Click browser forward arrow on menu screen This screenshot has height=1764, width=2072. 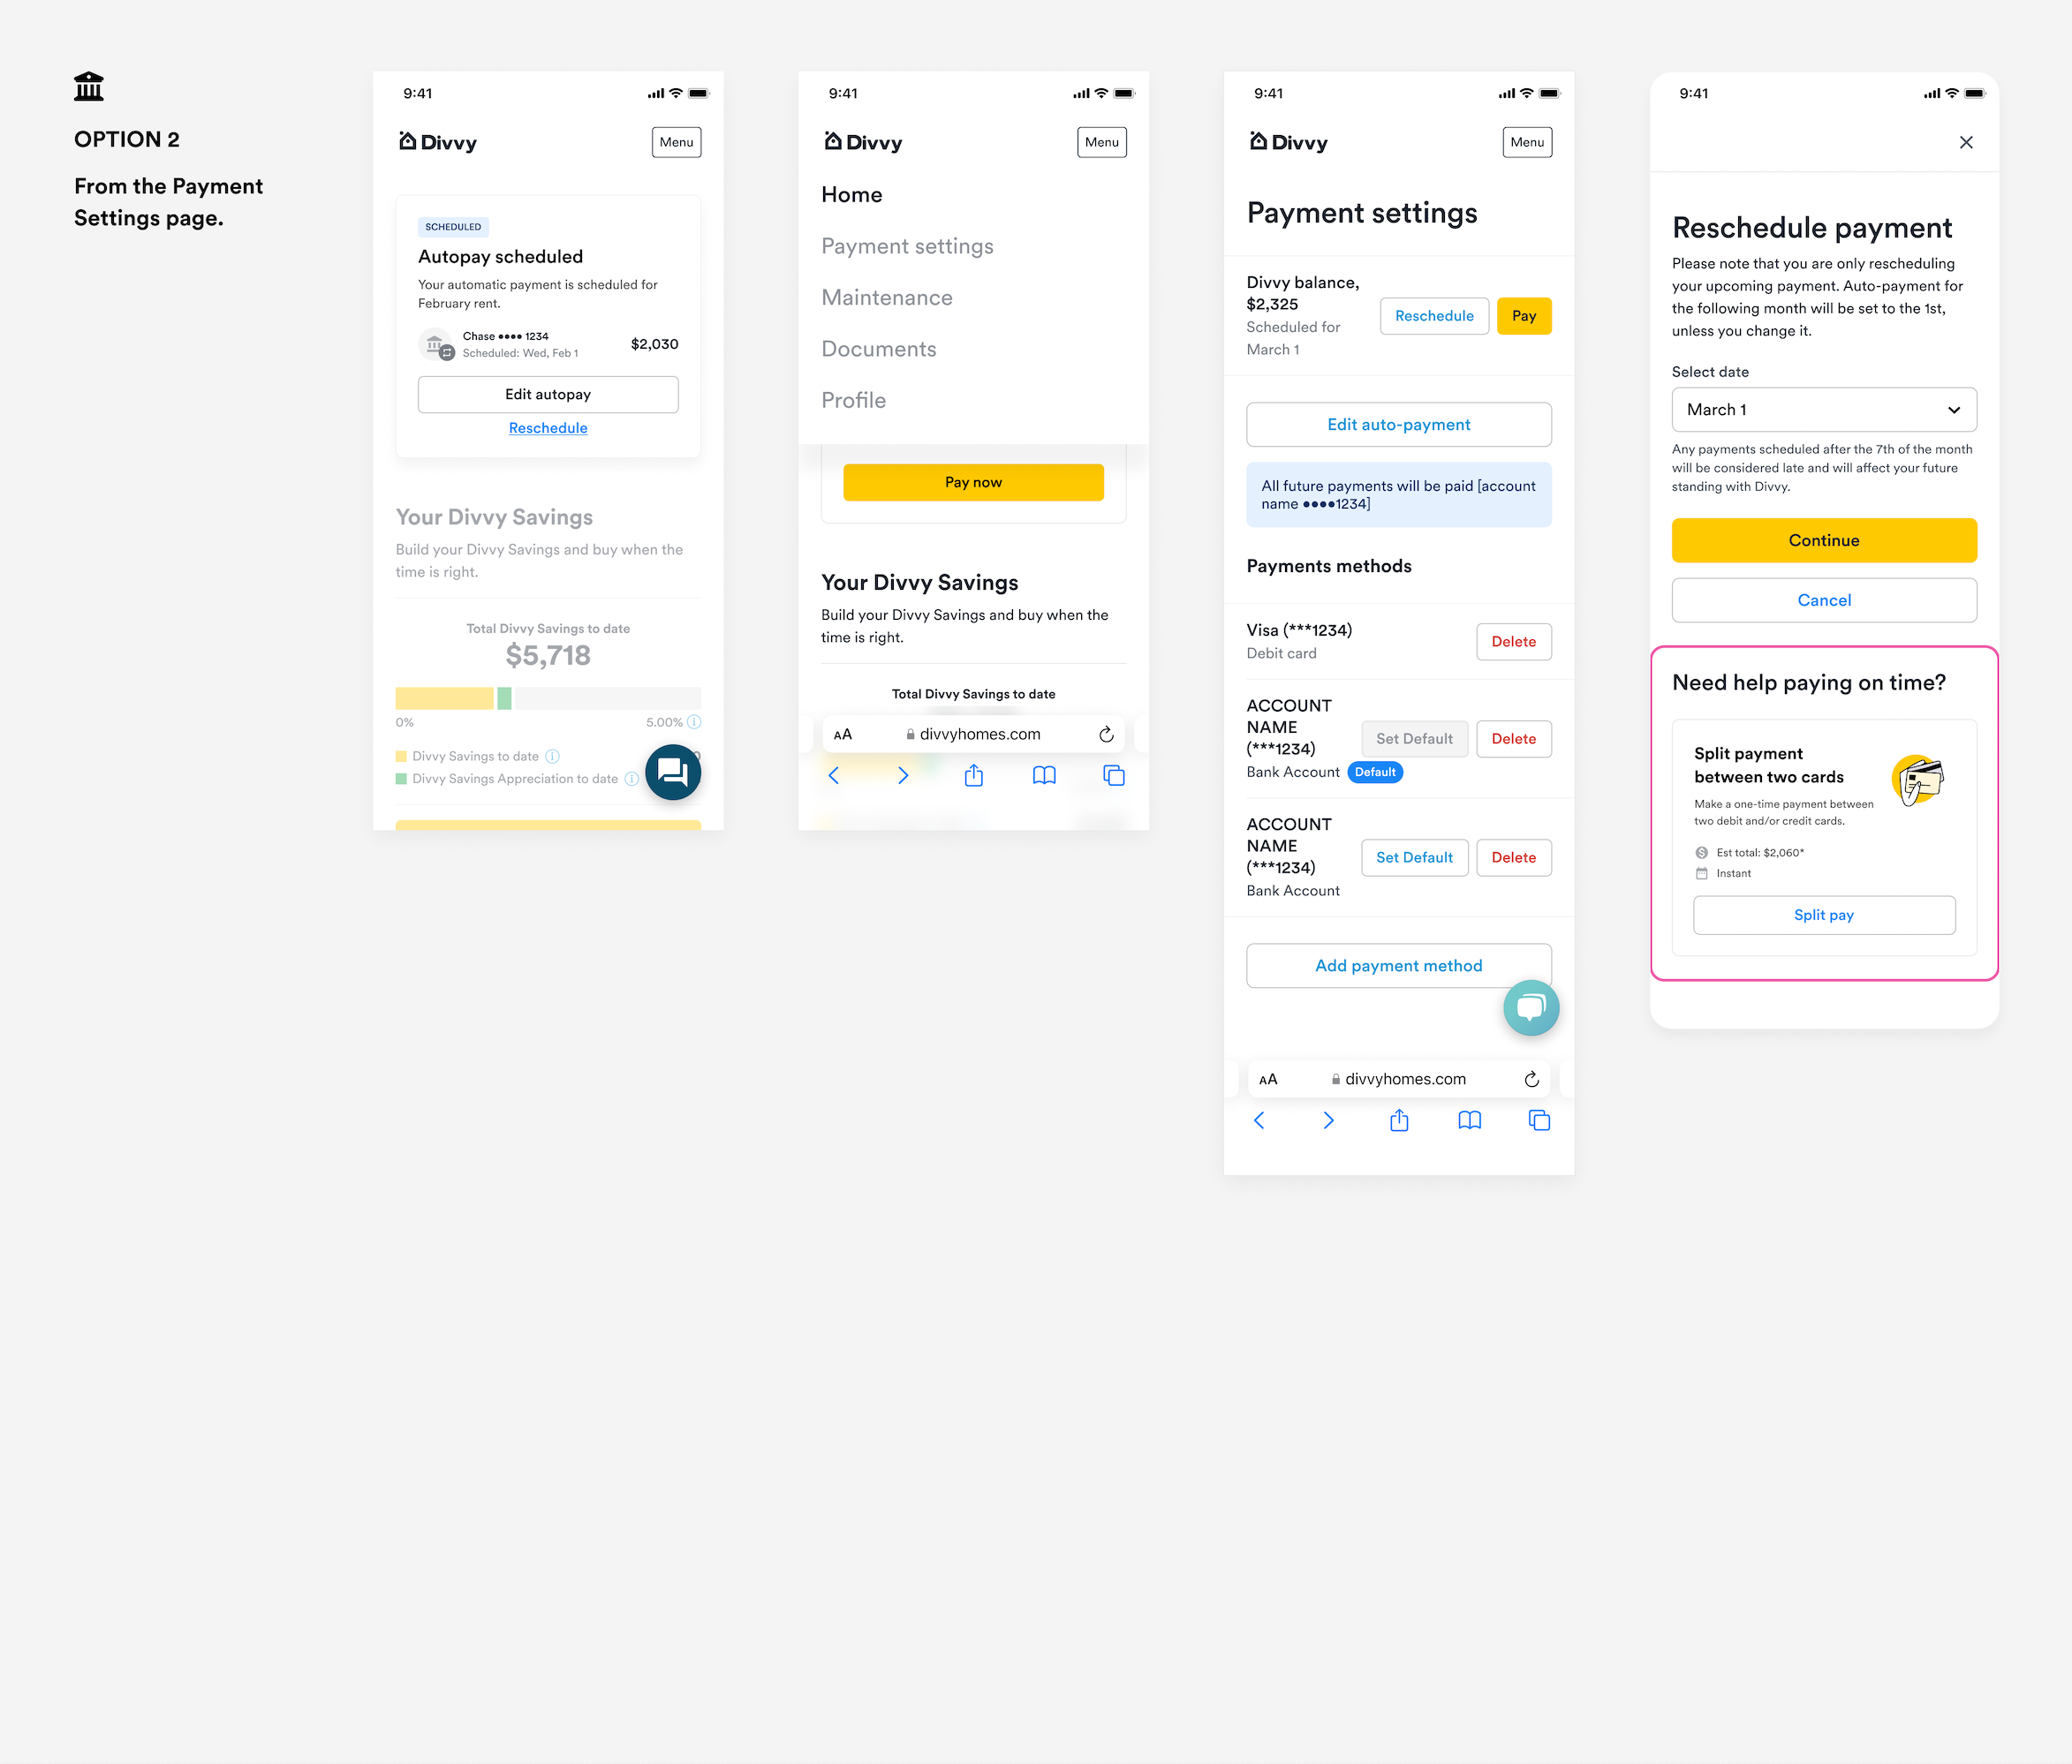(903, 775)
